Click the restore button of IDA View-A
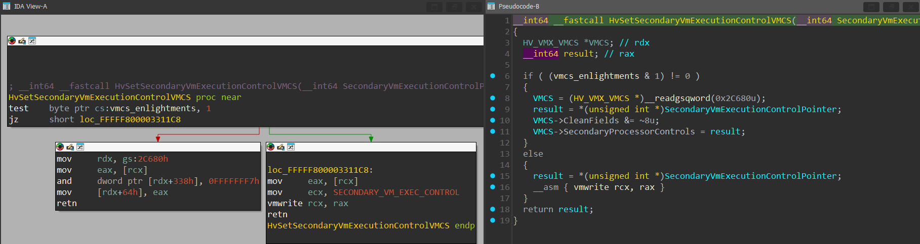Viewport: 920px width, 244px height. tap(454, 7)
